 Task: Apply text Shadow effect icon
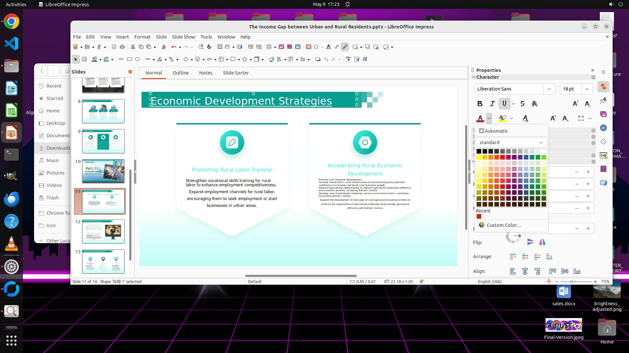pyautogui.click(x=534, y=104)
